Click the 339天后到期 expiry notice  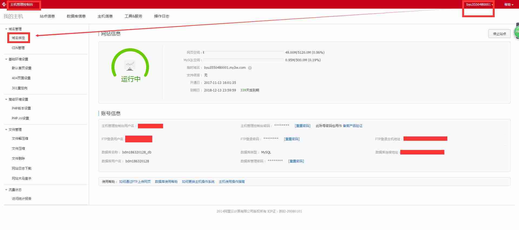tap(250, 90)
